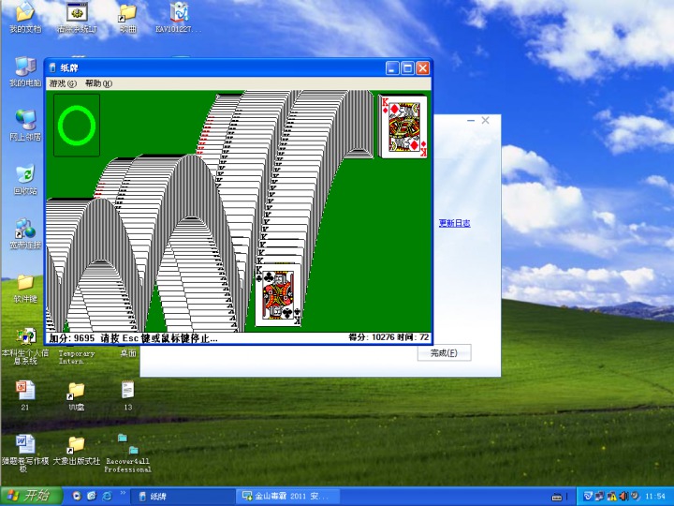Click the rightmost tray icon before clock

(635, 496)
